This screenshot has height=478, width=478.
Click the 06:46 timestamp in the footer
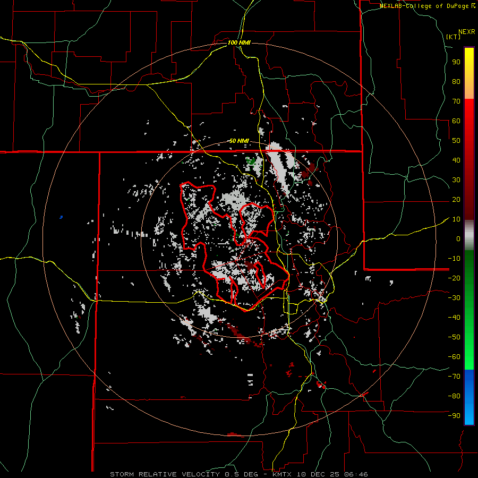pyautogui.click(x=357, y=474)
